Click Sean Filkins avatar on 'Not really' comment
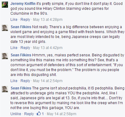The width and height of the screenshot is (125, 117). tap(5, 28)
